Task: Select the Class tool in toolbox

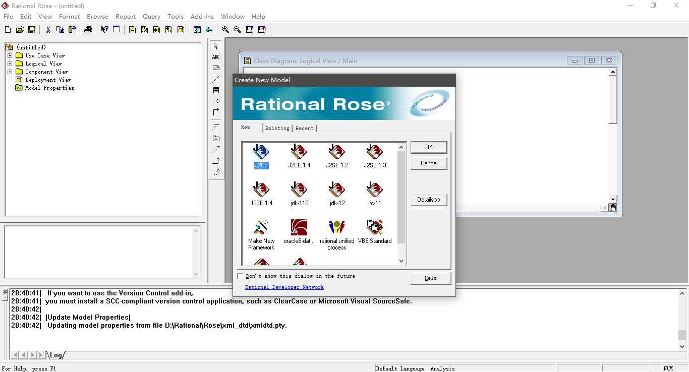Action: click(216, 90)
